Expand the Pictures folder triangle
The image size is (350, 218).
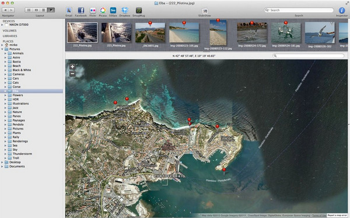point(2,49)
